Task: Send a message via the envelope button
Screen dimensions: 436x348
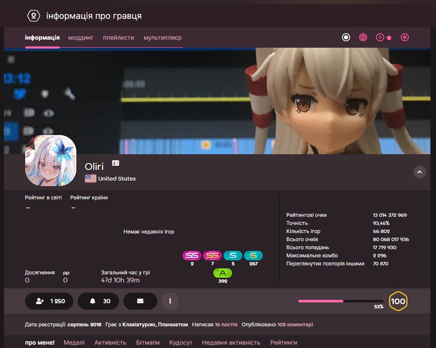Action: click(140, 301)
